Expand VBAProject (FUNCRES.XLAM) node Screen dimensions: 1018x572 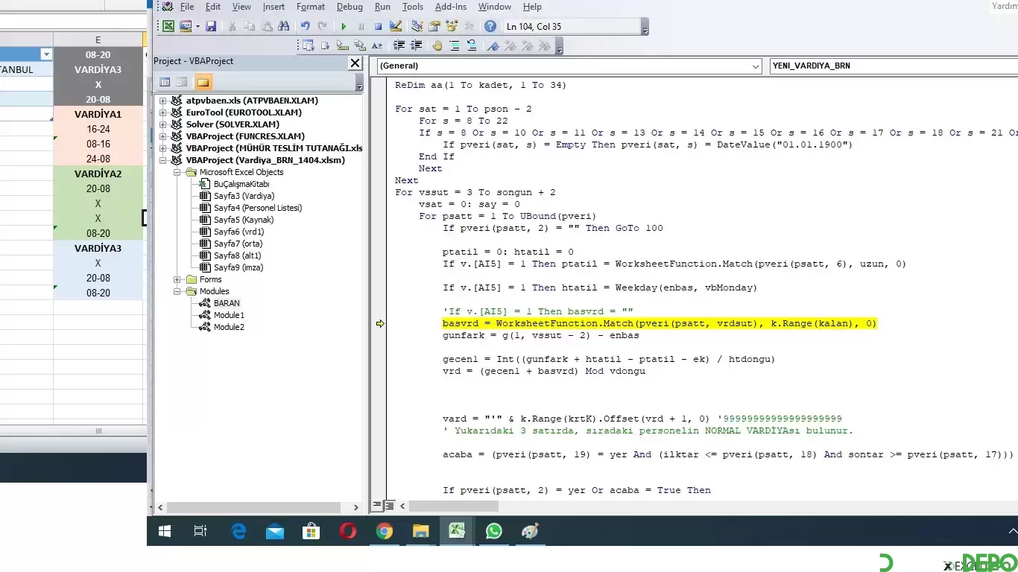(x=162, y=136)
